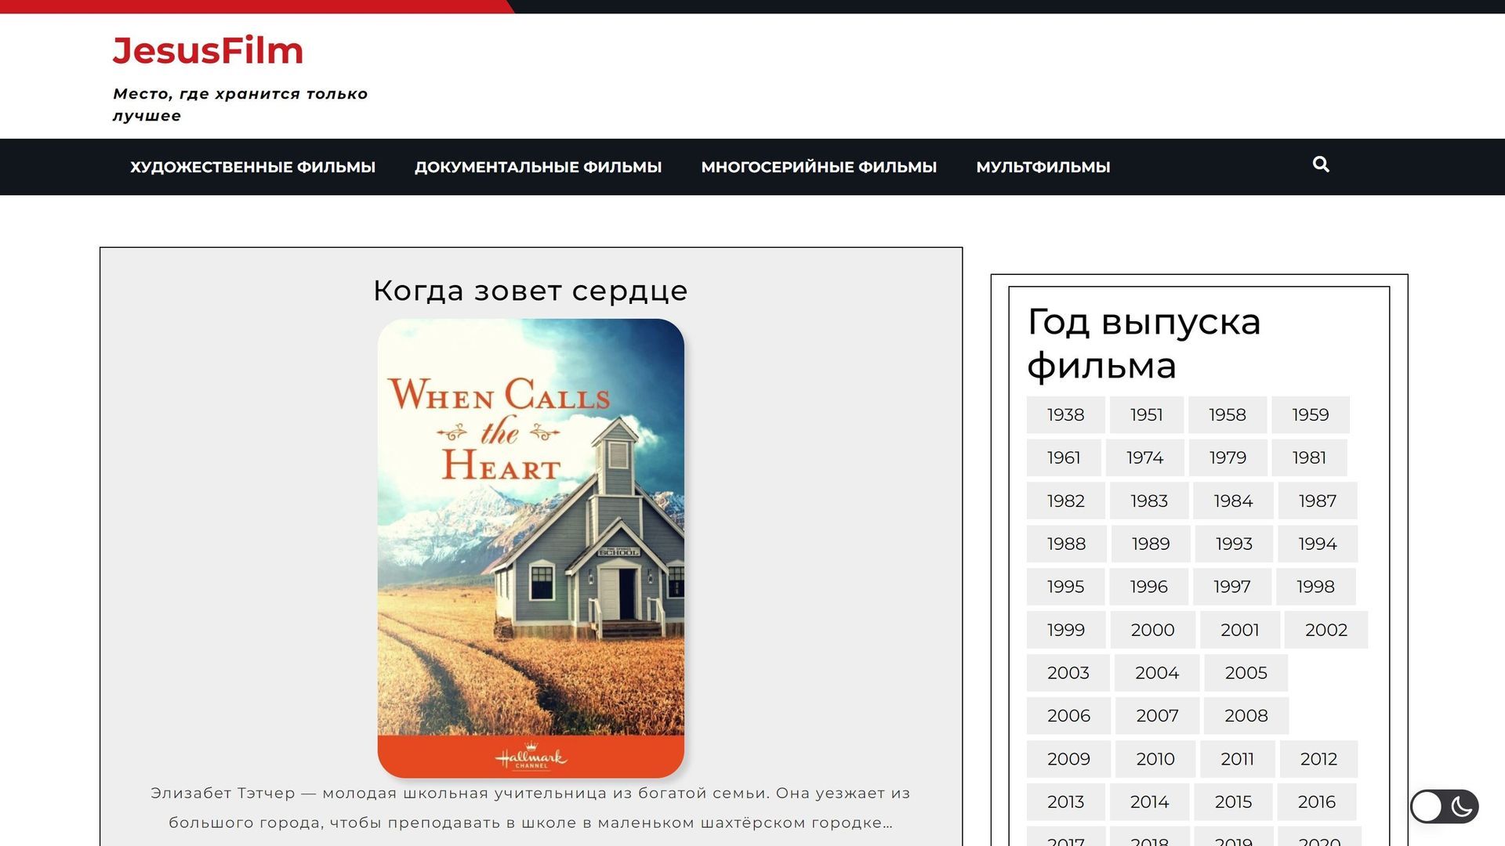Filter films by year 1982

pos(1065,501)
